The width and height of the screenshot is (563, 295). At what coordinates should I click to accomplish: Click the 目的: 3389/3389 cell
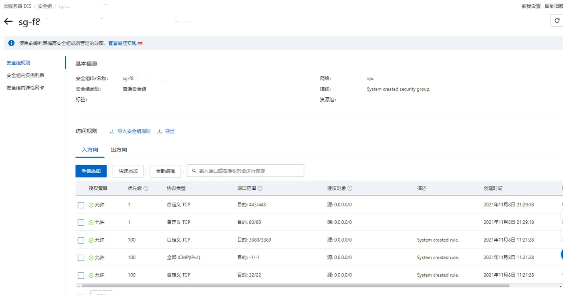point(254,240)
